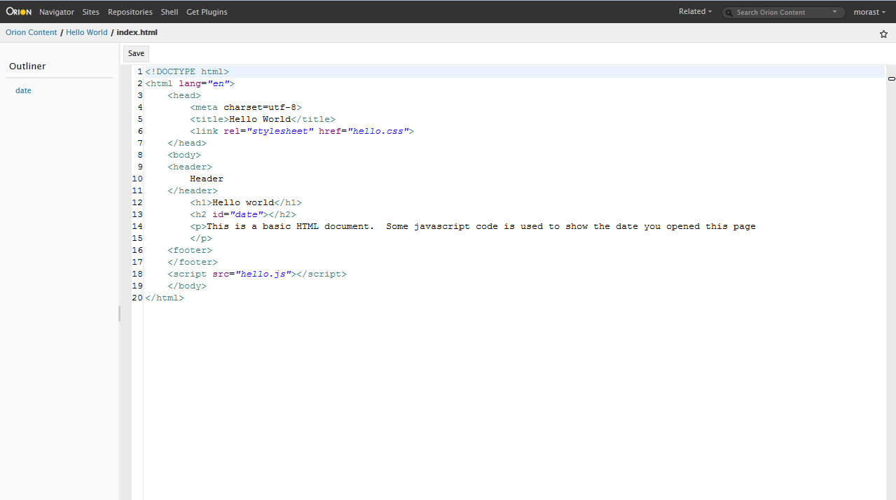Go to Repositories
896x500 pixels.
130,12
